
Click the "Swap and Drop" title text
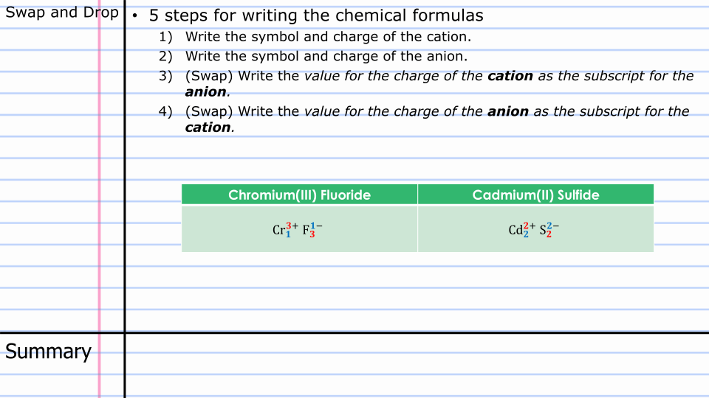coord(61,13)
